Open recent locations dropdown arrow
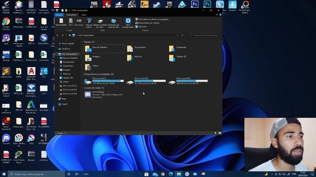This screenshot has width=316, height=177. 66,35
